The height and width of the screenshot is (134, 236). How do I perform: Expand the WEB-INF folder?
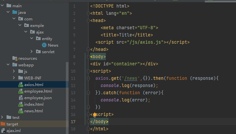[x=14, y=78]
